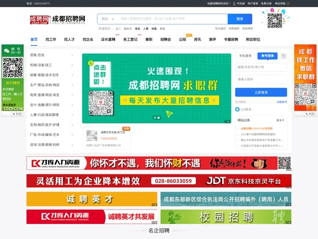
Task: Open the 店长直聘 navigation tab
Action: [x=108, y=39]
